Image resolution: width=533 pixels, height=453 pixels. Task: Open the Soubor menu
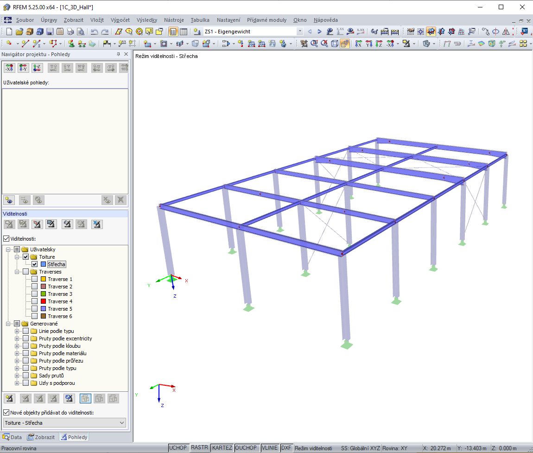coord(25,20)
